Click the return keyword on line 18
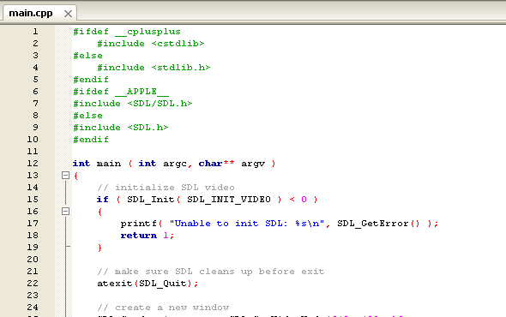The width and height of the screenshot is (506, 317). click(x=139, y=236)
